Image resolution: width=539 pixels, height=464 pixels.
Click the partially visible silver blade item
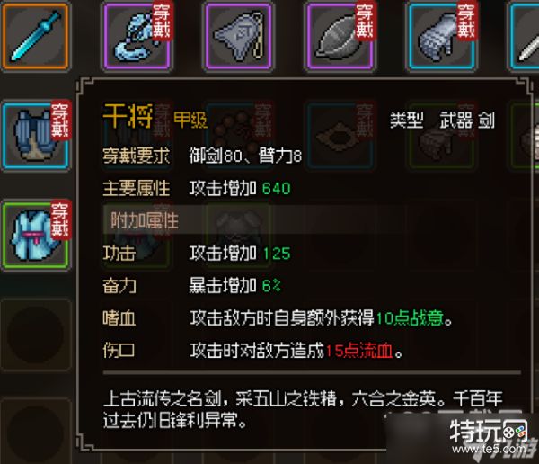point(525,37)
